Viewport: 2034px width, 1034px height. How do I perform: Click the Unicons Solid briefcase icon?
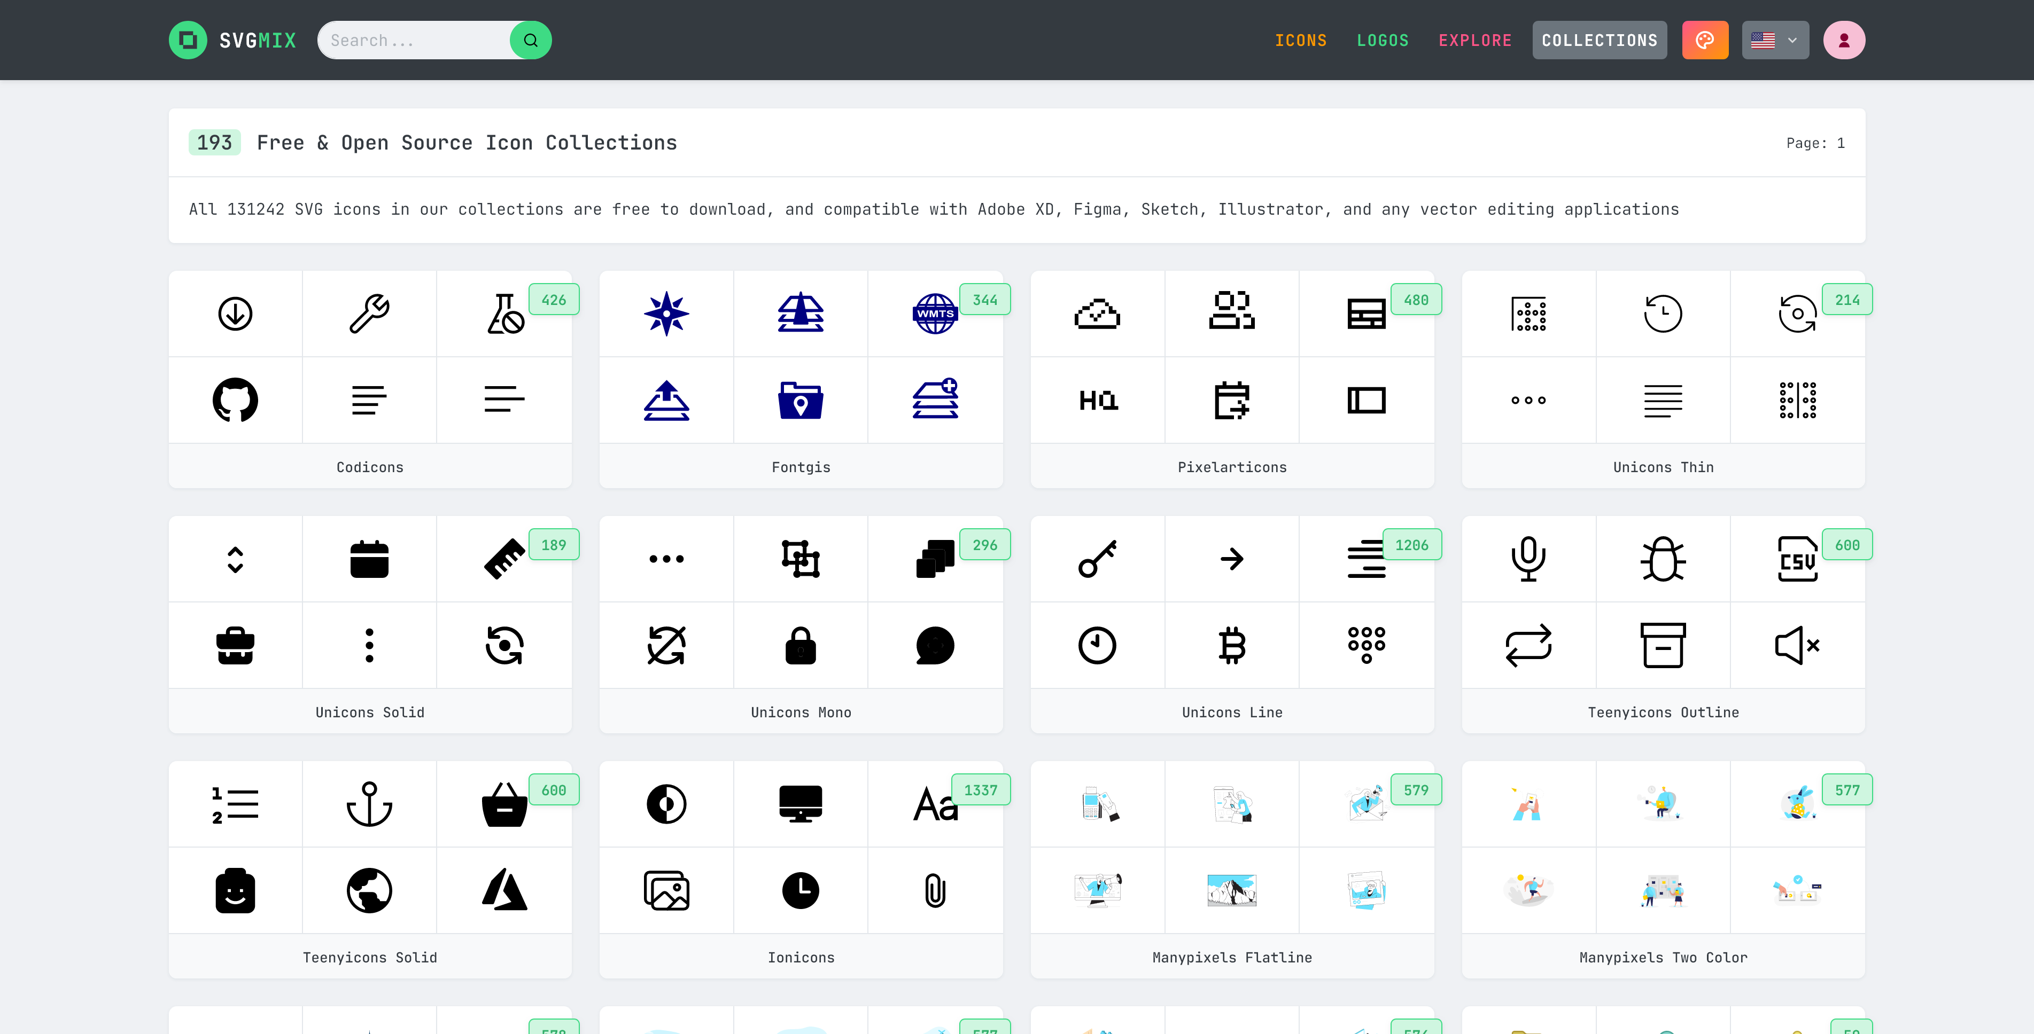point(235,646)
